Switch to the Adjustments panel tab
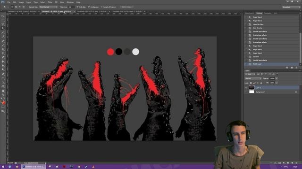This screenshot has width=302, height=169. click(250, 13)
